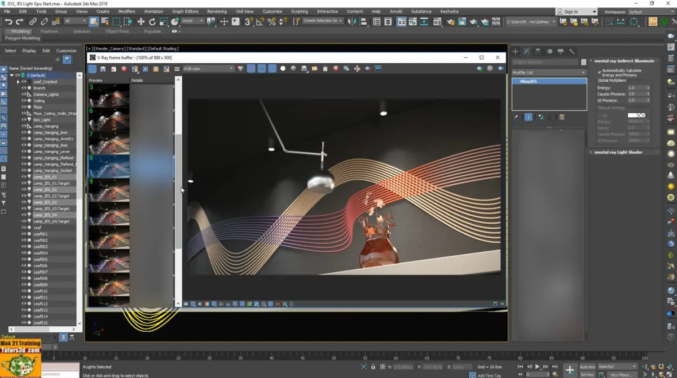
Task: Collapse the 0 (default) layer tree
Action: [x=12, y=75]
